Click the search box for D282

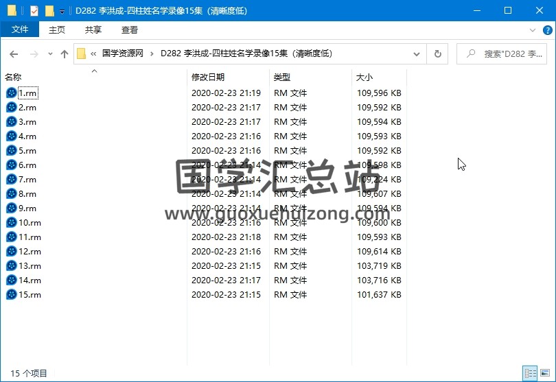click(x=502, y=54)
